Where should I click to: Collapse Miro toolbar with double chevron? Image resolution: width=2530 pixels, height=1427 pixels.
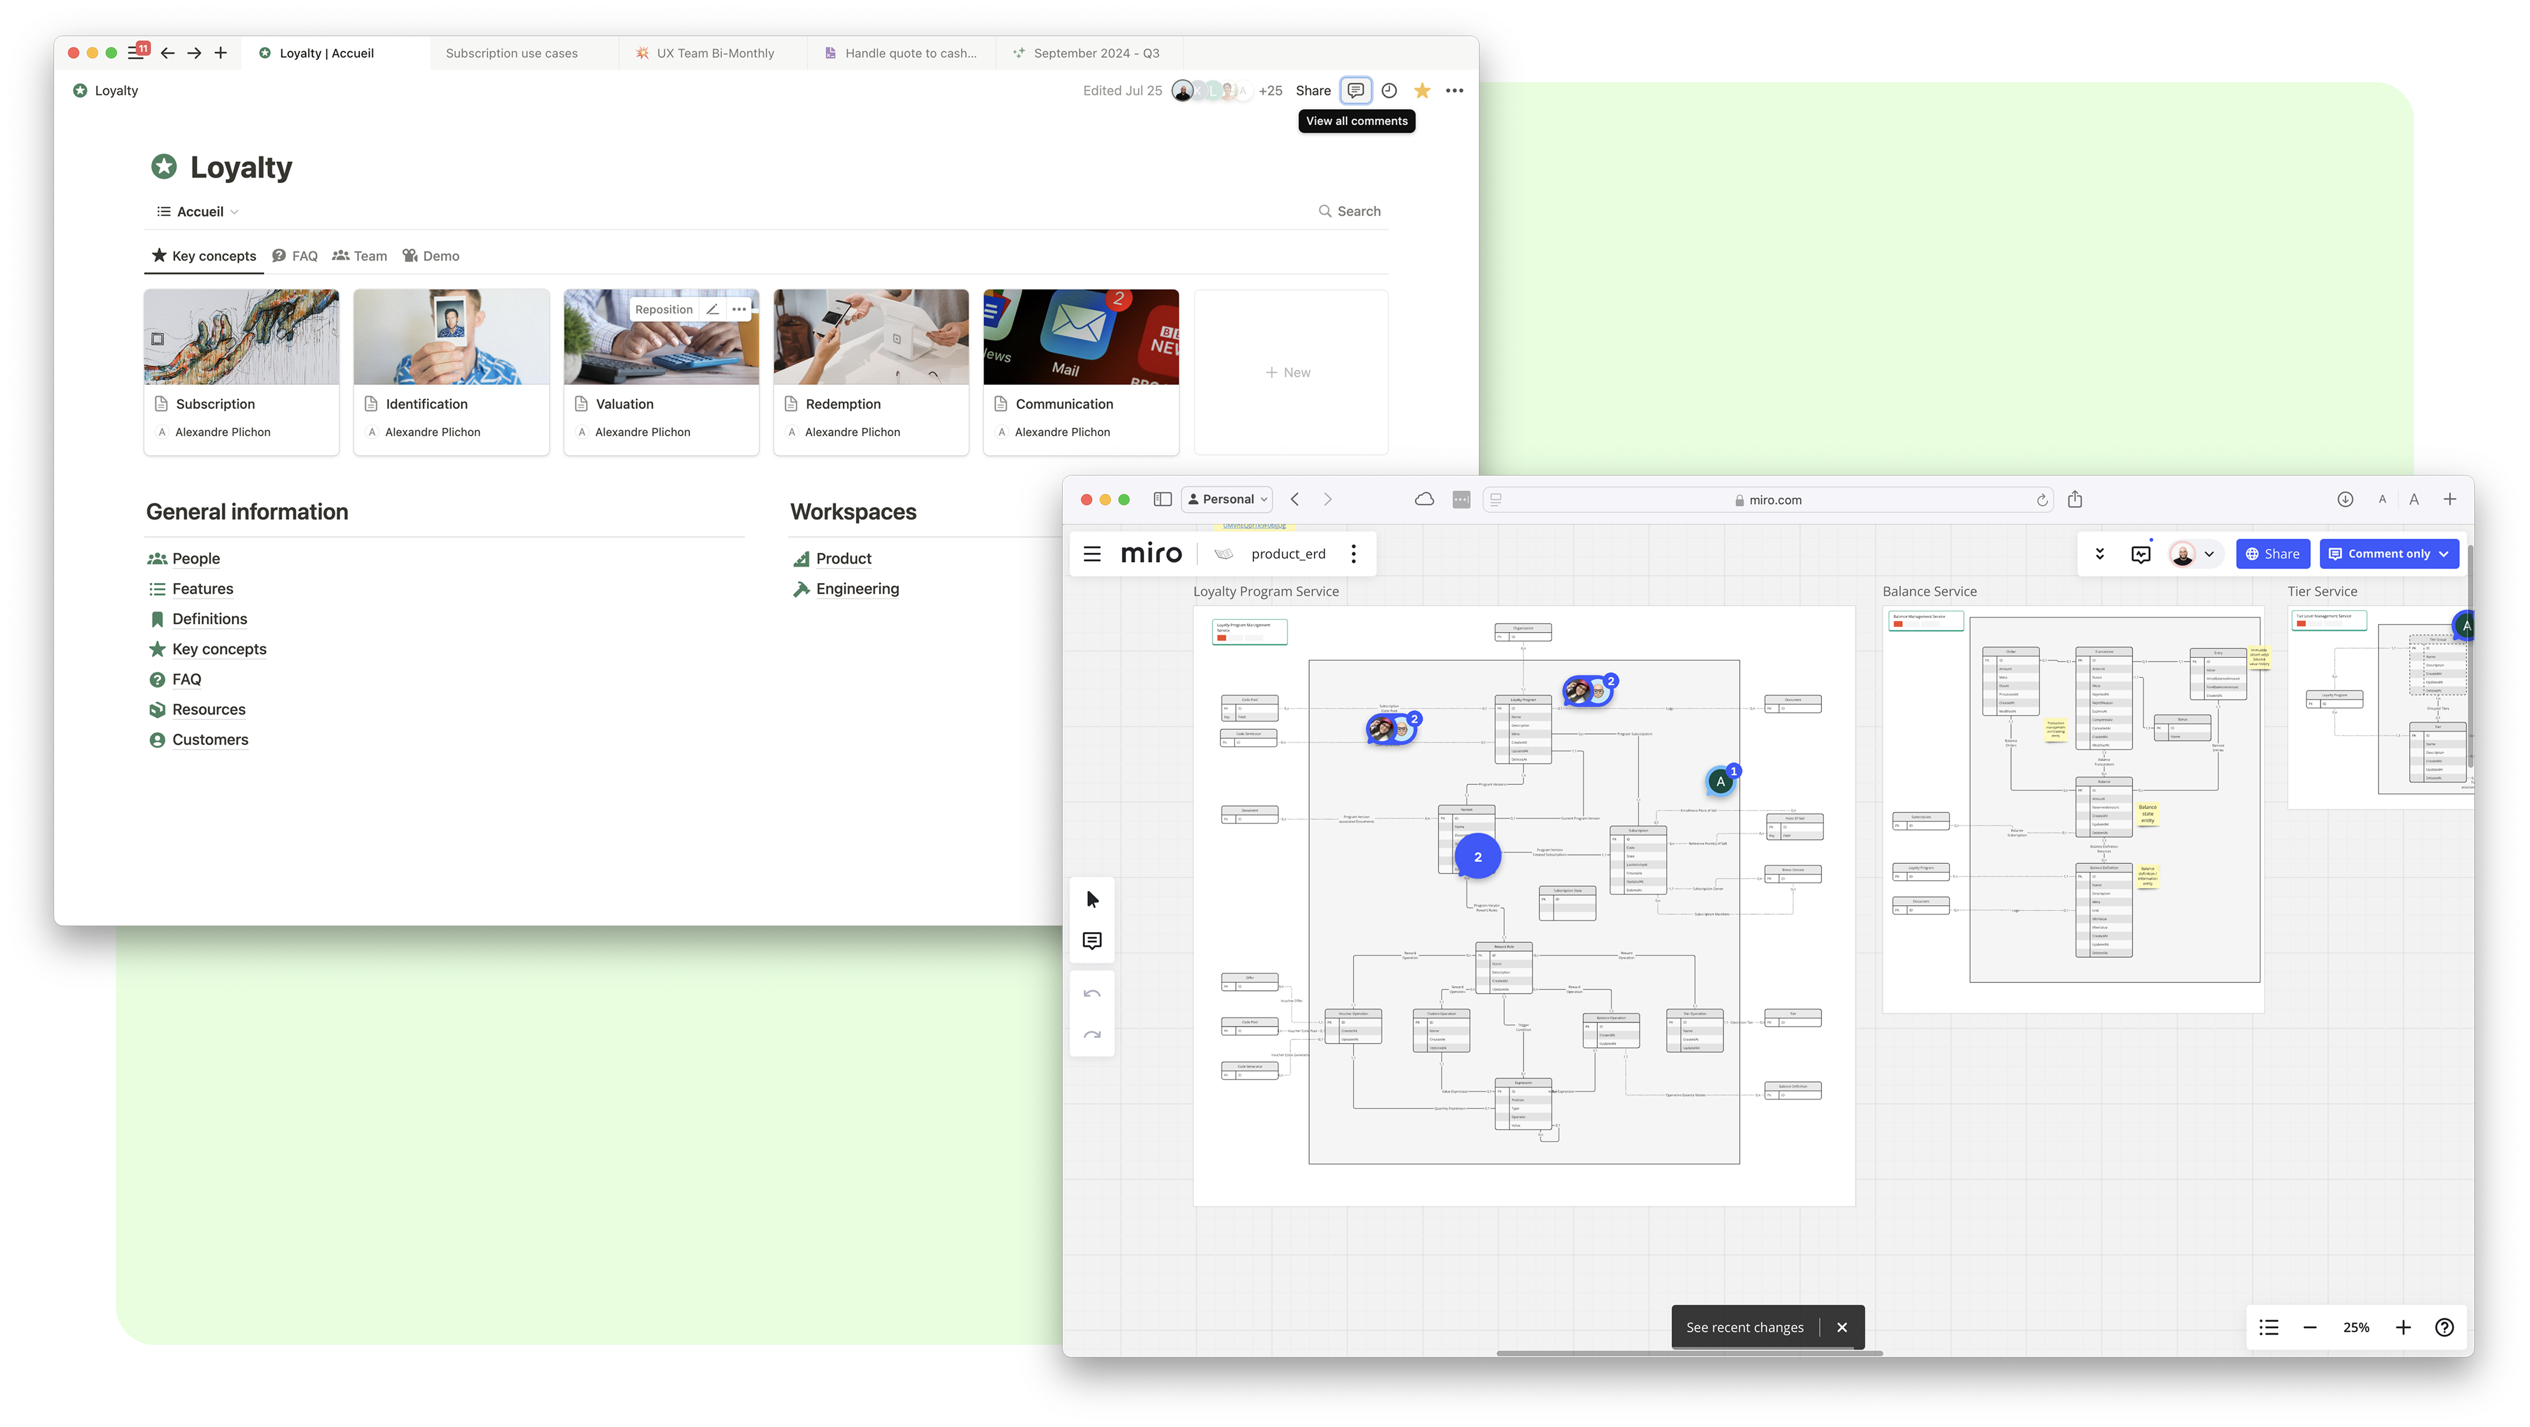(x=2099, y=554)
